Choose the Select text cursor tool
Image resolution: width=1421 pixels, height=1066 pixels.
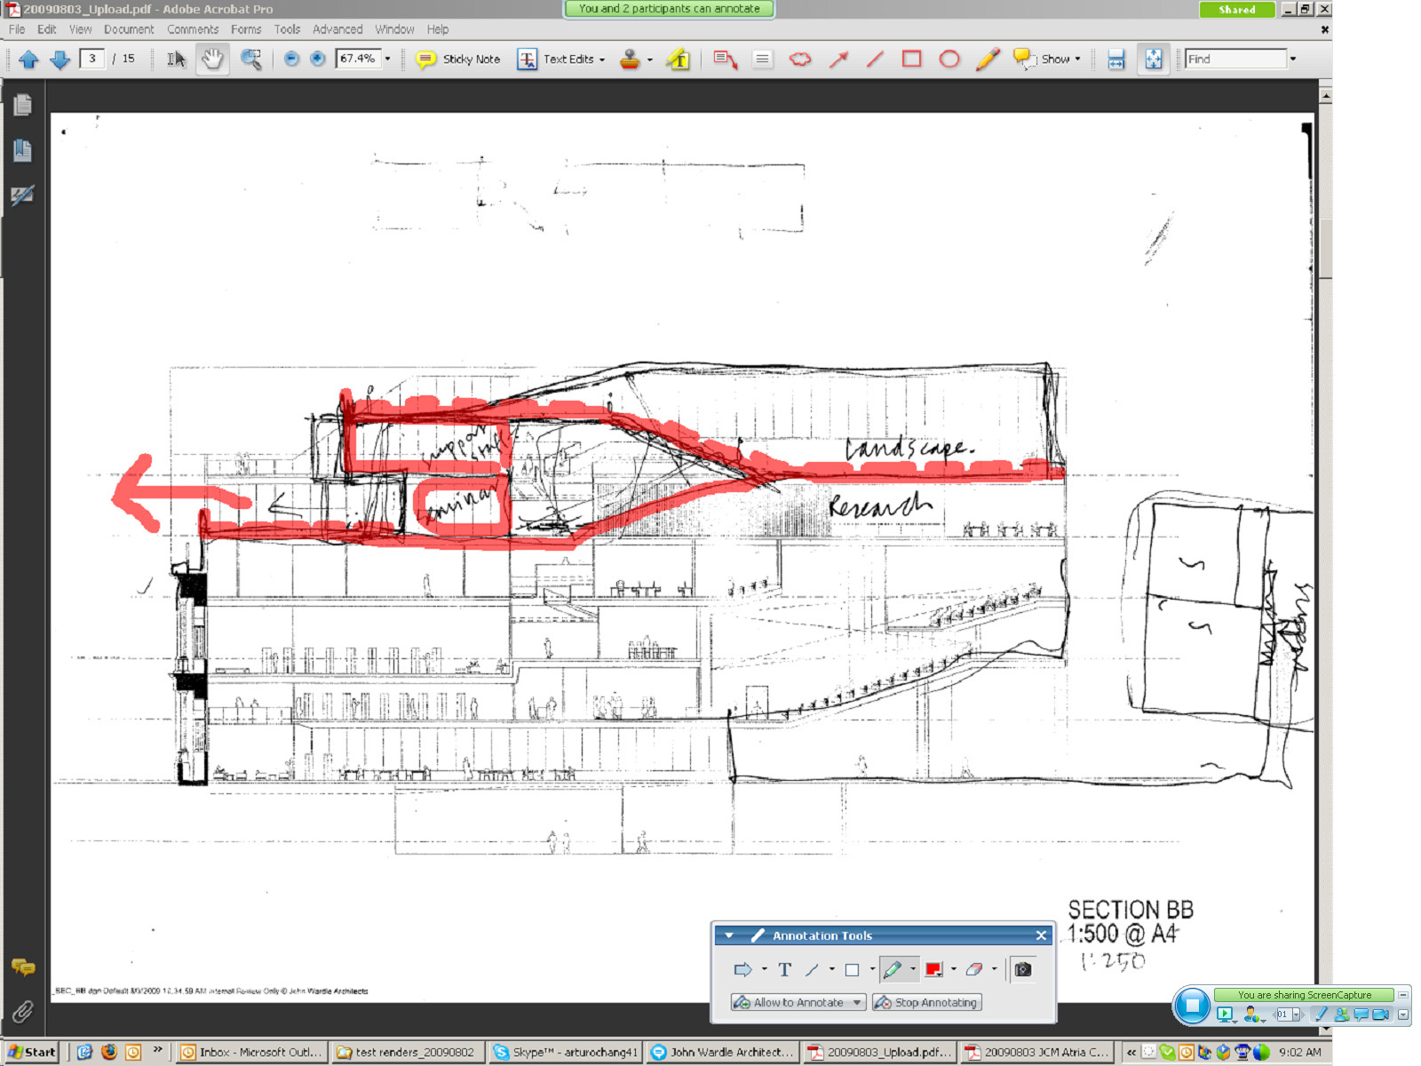[x=176, y=60]
